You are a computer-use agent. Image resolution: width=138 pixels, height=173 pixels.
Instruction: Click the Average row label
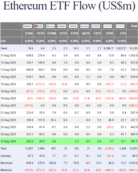[x=6, y=156]
